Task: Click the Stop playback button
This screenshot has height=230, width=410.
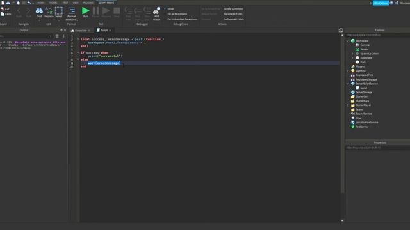Action: click(x=117, y=11)
